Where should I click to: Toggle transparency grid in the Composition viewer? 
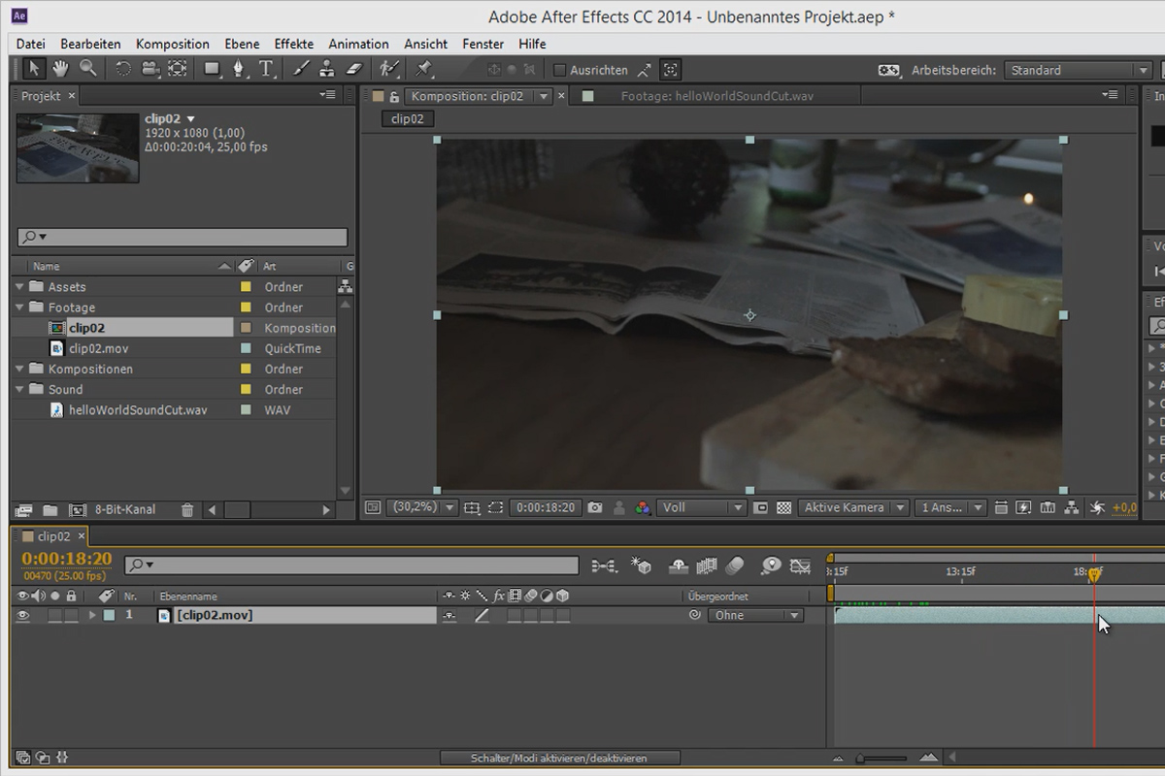pos(782,506)
